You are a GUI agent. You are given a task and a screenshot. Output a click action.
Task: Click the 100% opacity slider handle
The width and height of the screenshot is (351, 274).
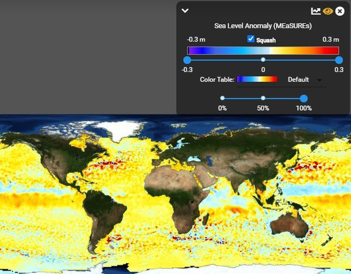coord(303,98)
